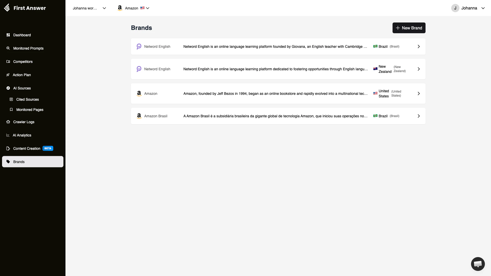Select Monitored Prompts in sidebar
Viewport: 491px width, 276px height.
28,48
